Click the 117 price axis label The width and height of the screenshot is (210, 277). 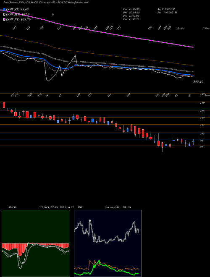[x=202, y=118]
